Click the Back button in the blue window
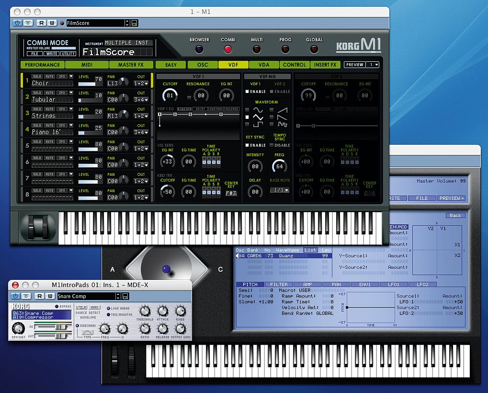488x393 pixels. [455, 216]
